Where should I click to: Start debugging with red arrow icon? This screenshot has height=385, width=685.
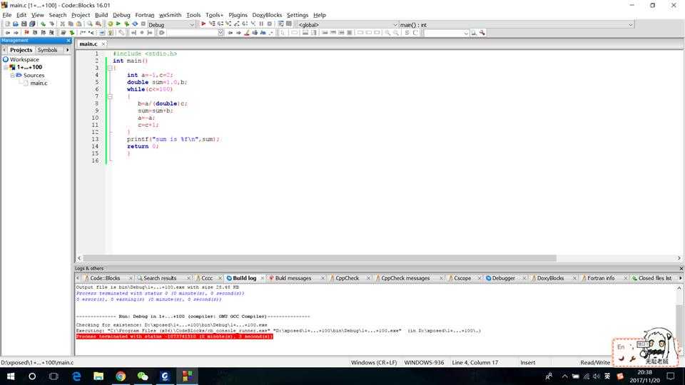(203, 24)
